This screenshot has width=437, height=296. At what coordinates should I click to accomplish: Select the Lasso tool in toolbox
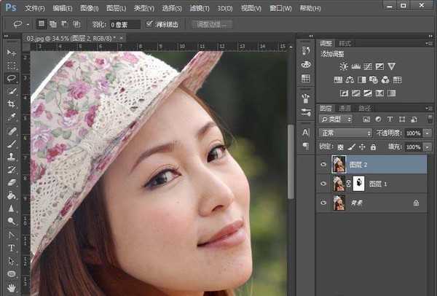[12, 78]
